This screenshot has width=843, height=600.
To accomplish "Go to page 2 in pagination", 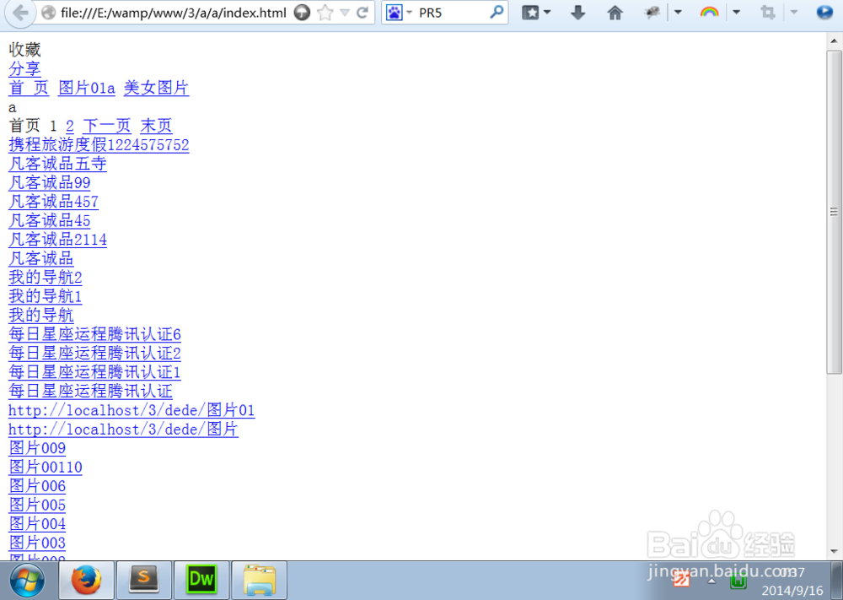I will [70, 126].
